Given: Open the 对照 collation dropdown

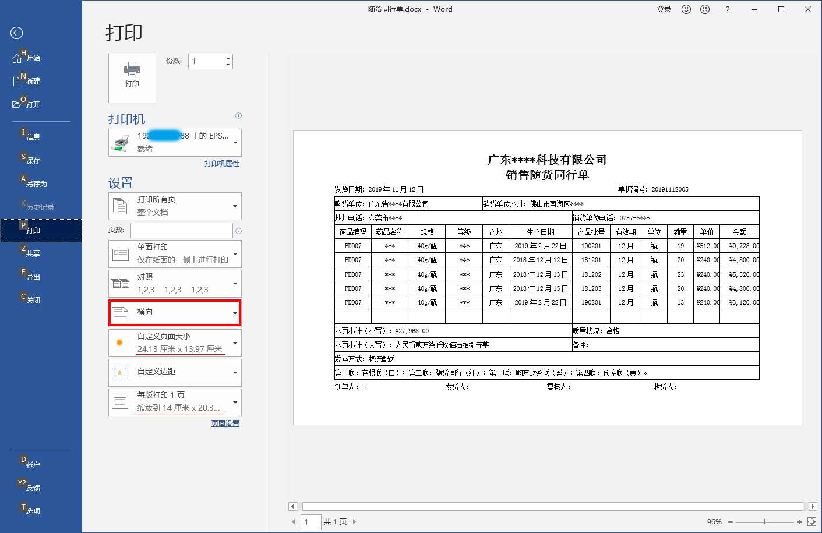Looking at the screenshot, I should click(x=175, y=284).
